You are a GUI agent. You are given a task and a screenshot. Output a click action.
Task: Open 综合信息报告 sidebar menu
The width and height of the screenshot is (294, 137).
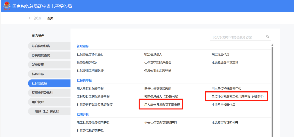click(x=49, y=46)
